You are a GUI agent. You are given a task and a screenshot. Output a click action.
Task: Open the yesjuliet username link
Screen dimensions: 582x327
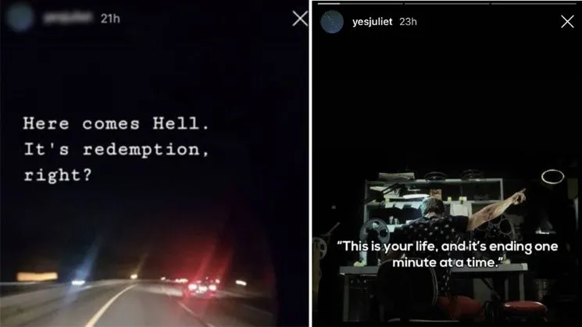pos(373,22)
